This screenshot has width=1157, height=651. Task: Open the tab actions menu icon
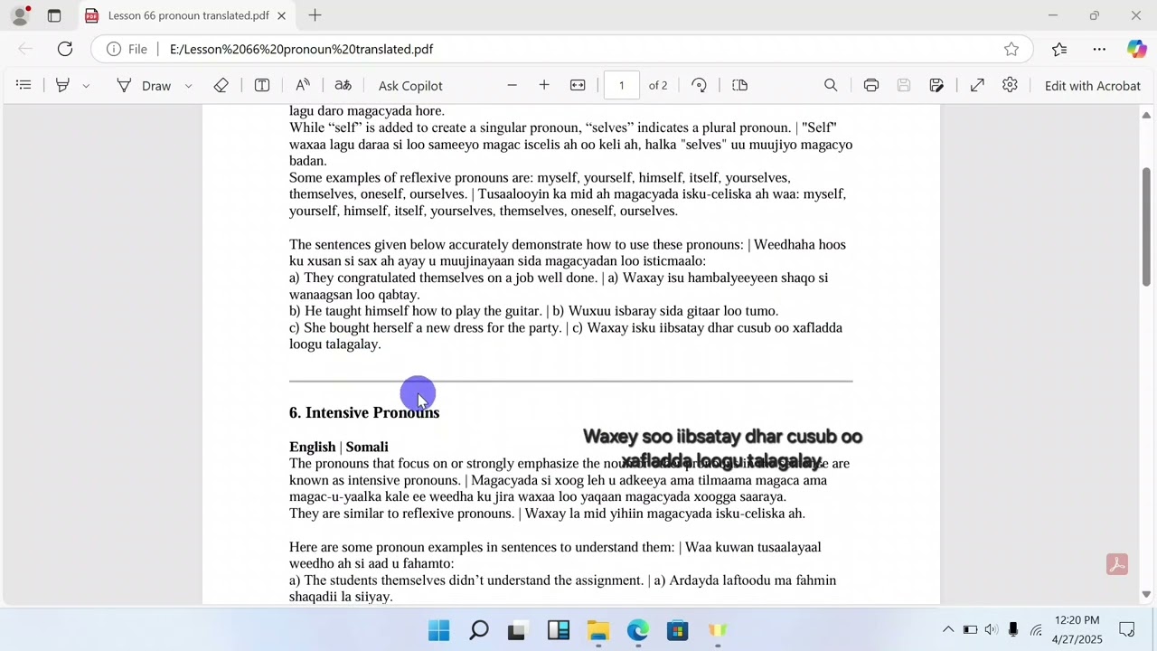[x=54, y=15]
